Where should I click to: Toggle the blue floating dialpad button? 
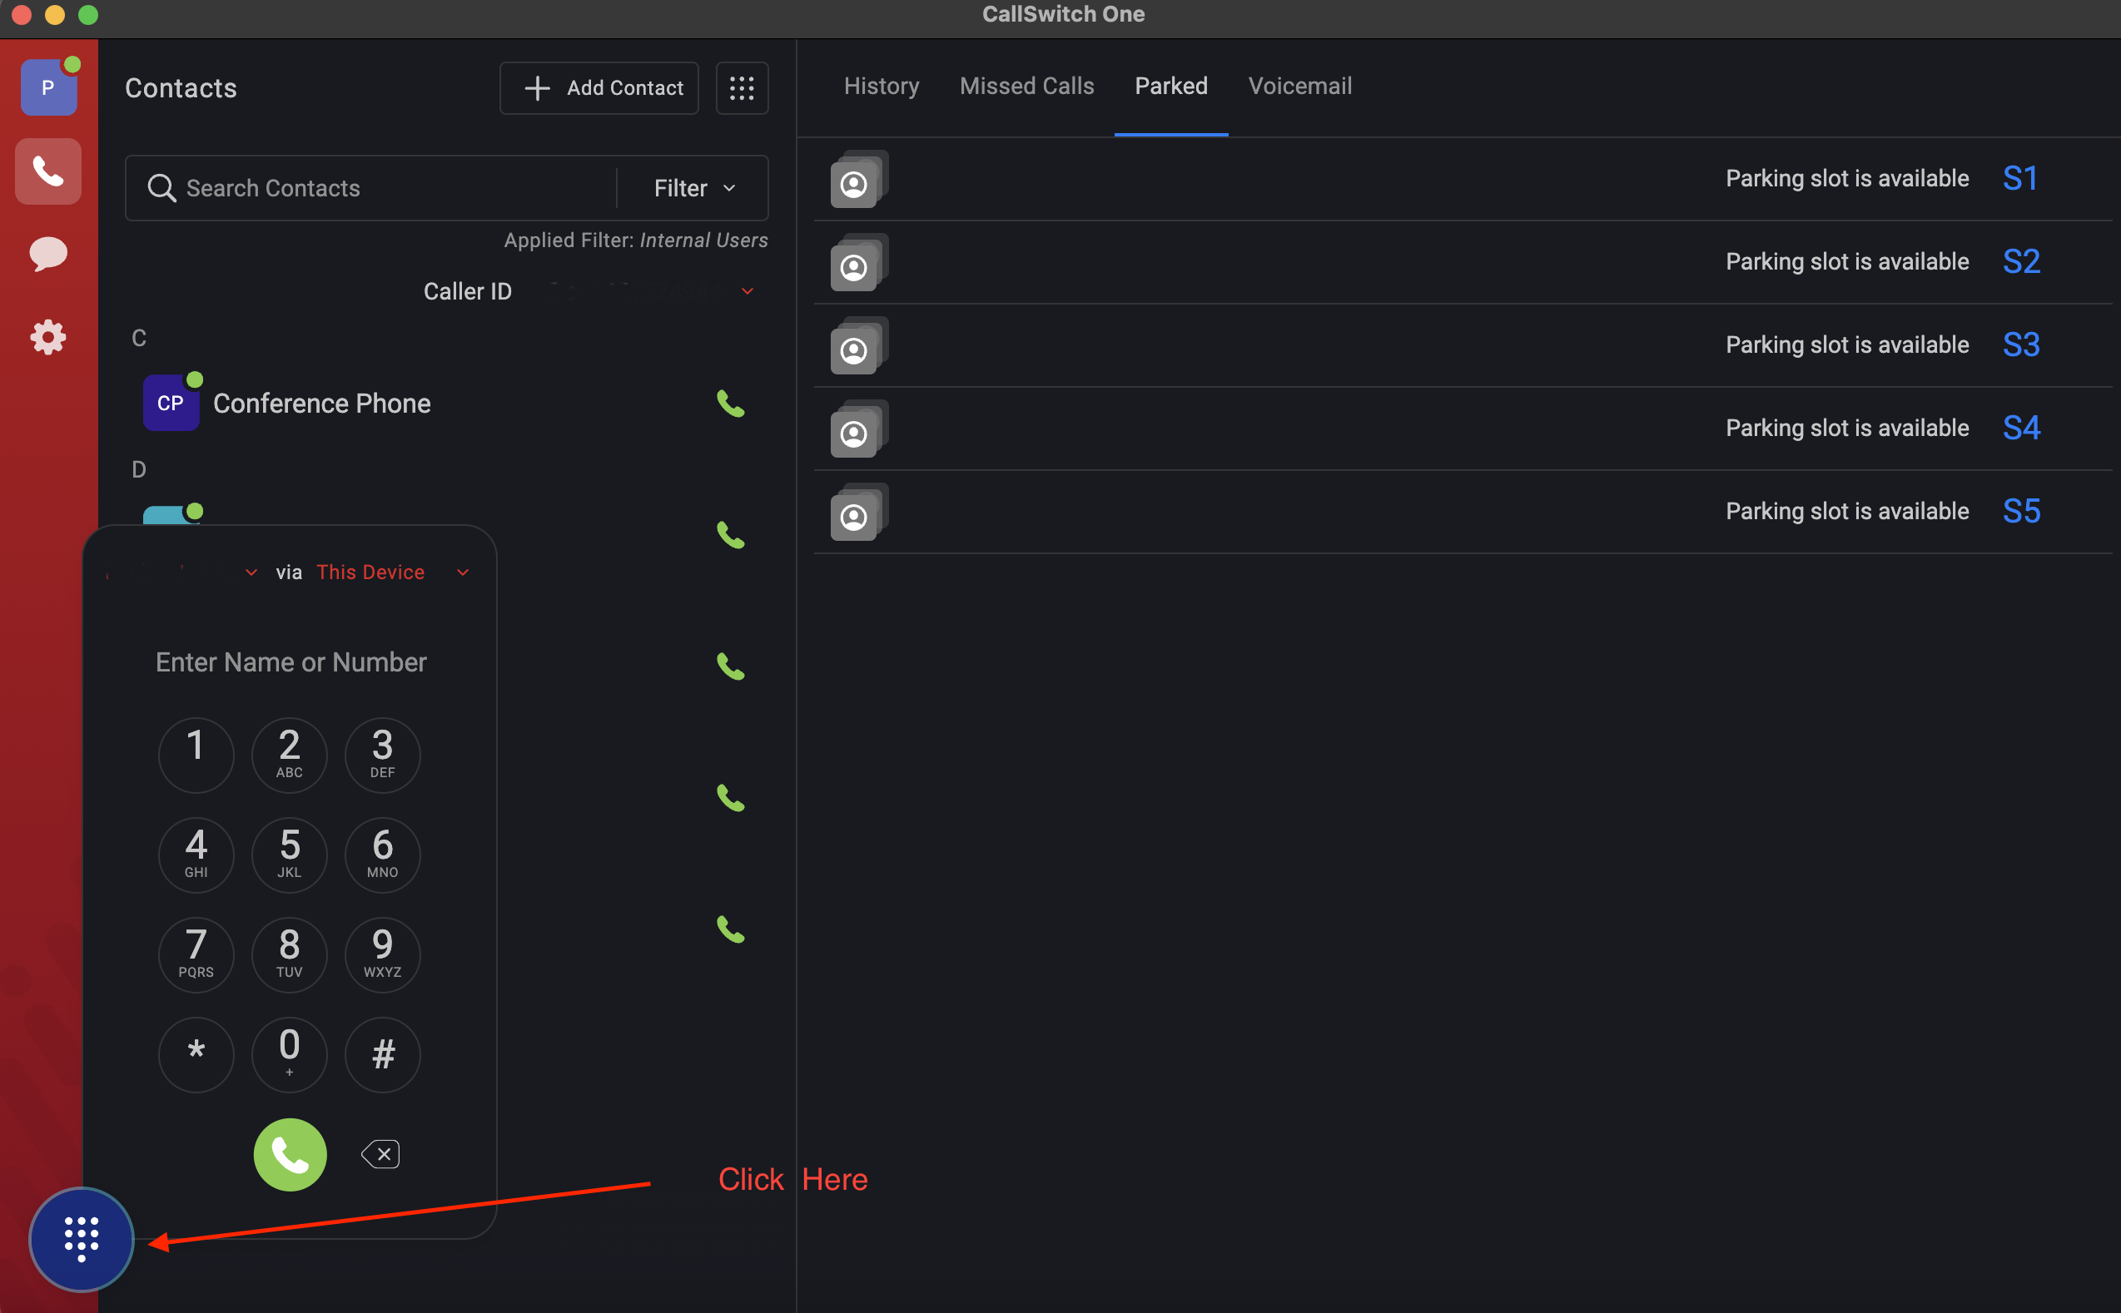coord(82,1239)
